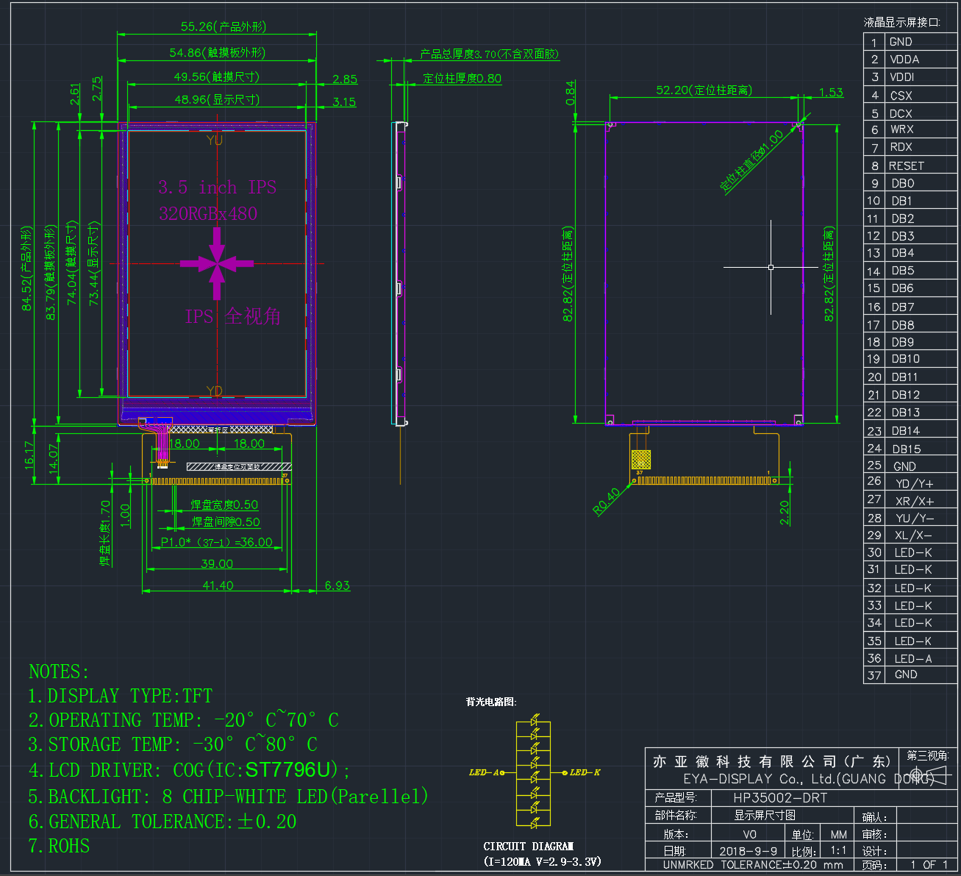Image resolution: width=961 pixels, height=876 pixels.
Task: Click the '3.5 inch IPS' label
Action: click(218, 188)
